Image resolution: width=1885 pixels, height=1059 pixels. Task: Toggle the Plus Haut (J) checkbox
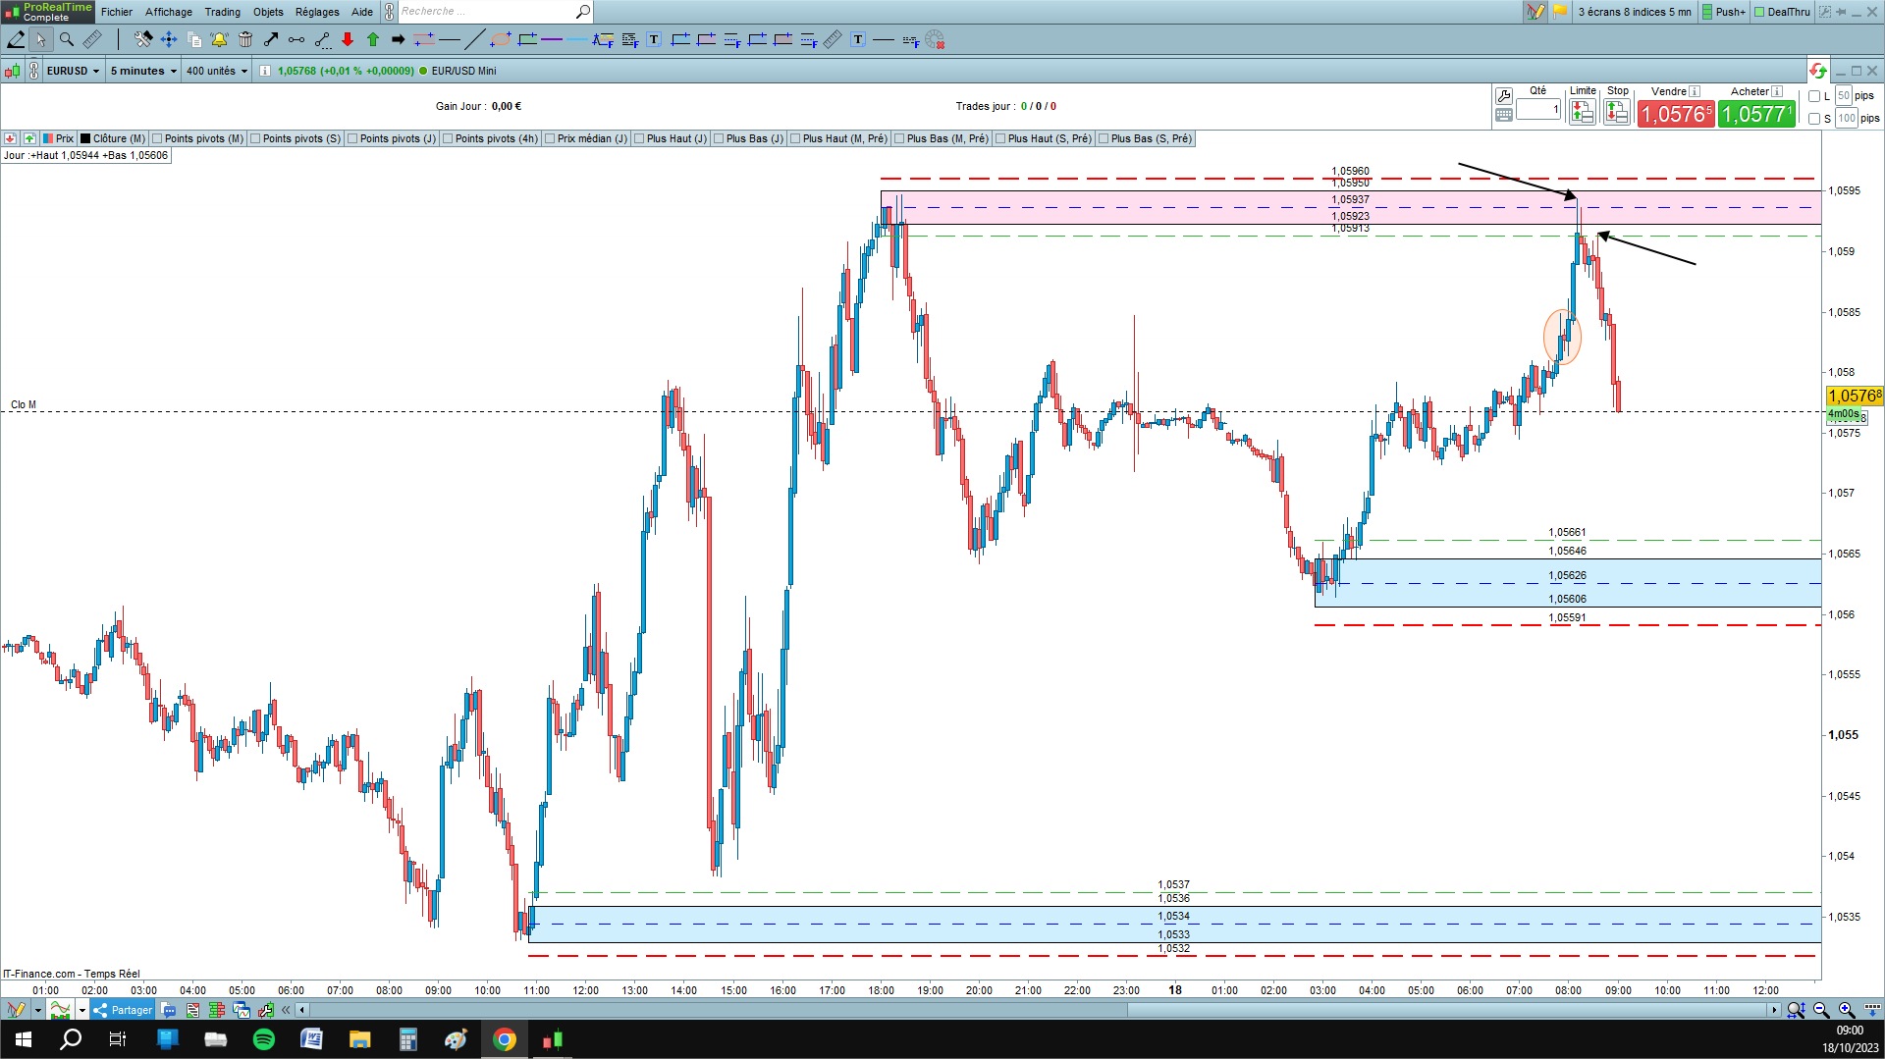tap(639, 139)
